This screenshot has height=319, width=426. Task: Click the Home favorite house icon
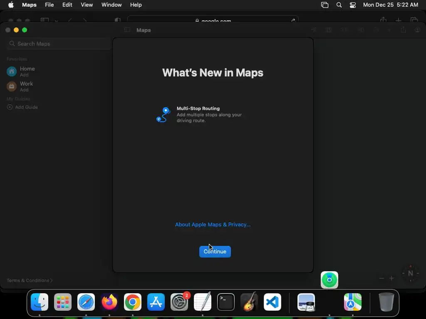[11, 71]
